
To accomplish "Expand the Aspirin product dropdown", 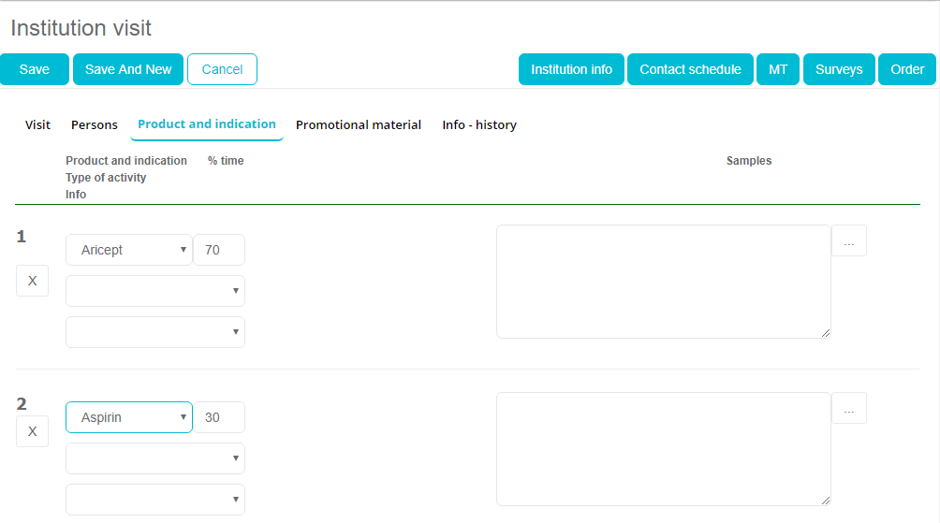I will (128, 417).
